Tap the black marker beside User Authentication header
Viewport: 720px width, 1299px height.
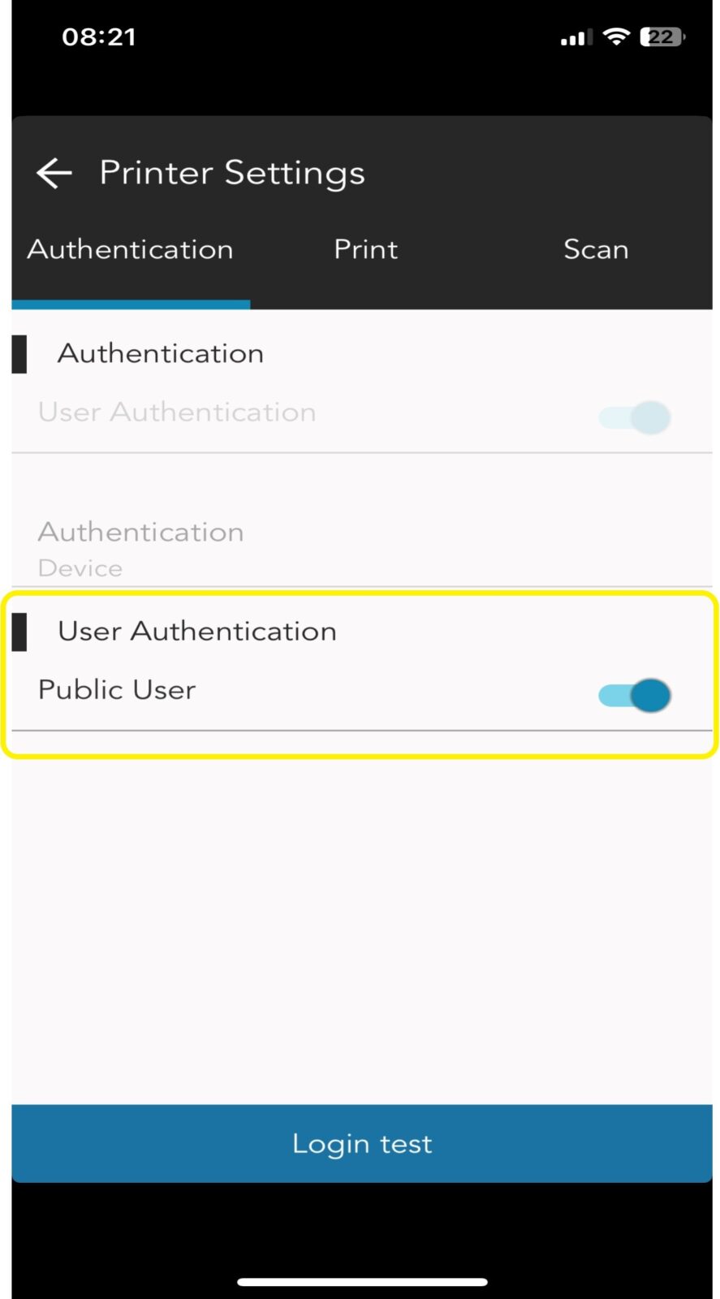(x=19, y=632)
